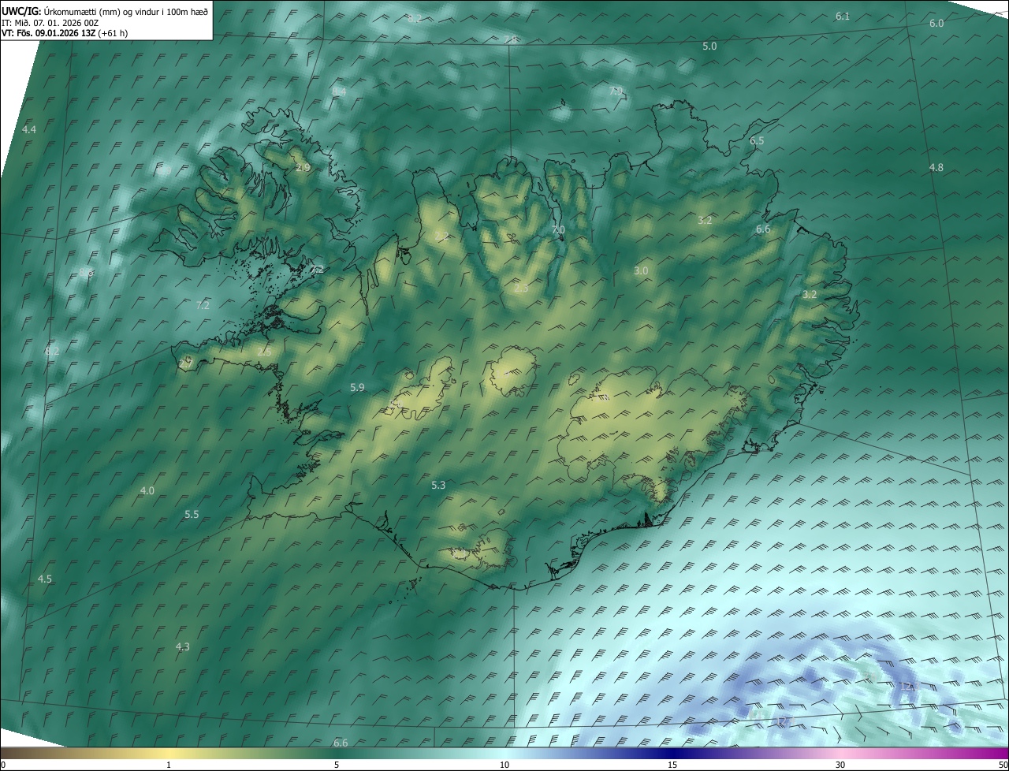
Task: Click the 4.5 value on the map
Action: click(45, 579)
